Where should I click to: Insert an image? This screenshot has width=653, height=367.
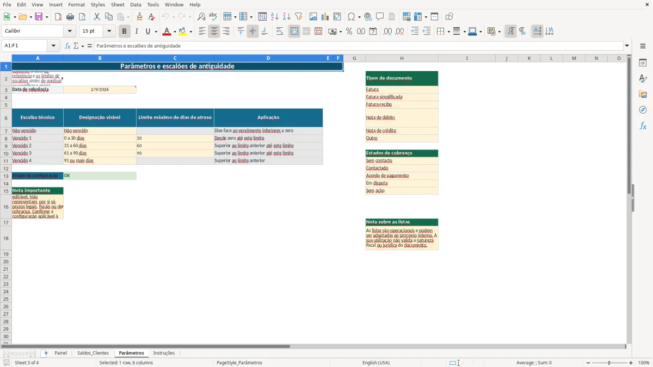(x=313, y=17)
